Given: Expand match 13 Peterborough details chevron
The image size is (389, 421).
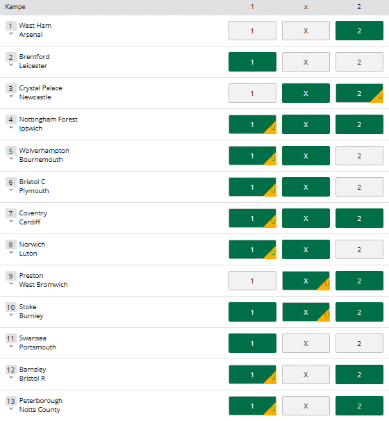Looking at the screenshot, I should 11,408.
